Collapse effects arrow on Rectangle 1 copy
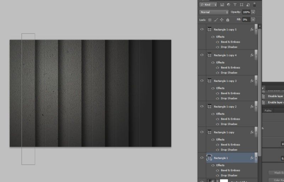This screenshot has height=182, width=284. (x=256, y=132)
